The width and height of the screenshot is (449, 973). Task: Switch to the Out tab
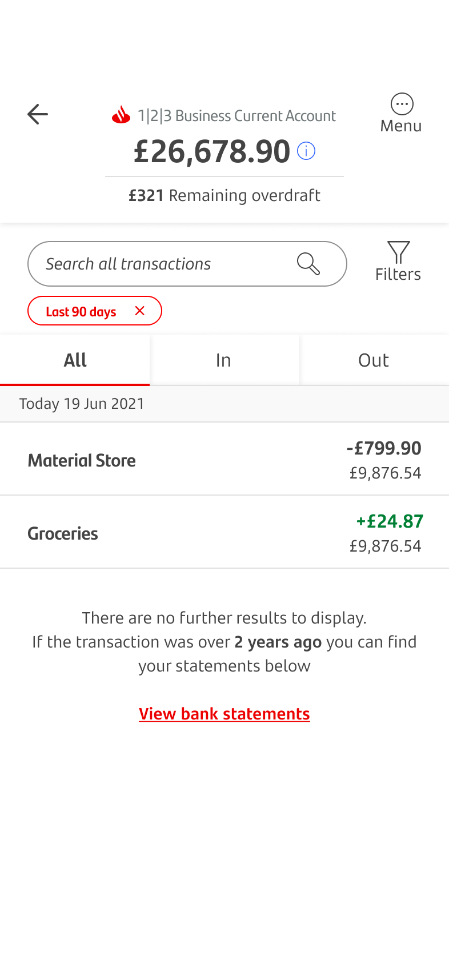[374, 360]
